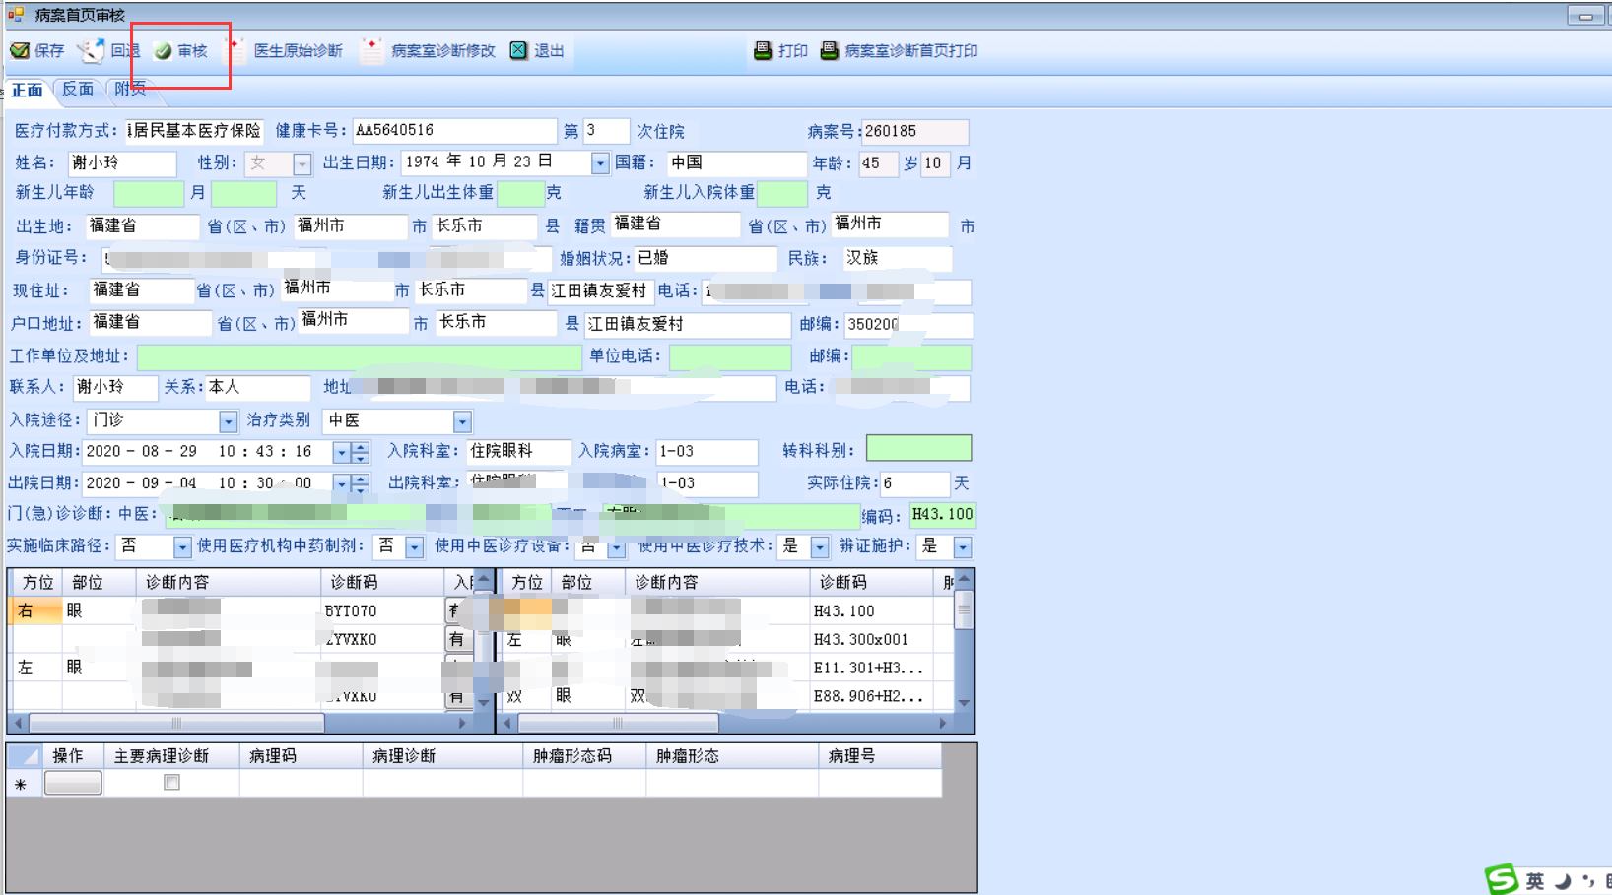Image resolution: width=1612 pixels, height=895 pixels.
Task: Click the 病案首页审核 window title icon
Action: [16, 14]
